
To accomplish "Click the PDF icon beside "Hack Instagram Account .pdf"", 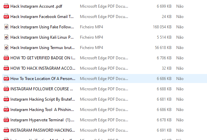I will (x=6, y=6).
